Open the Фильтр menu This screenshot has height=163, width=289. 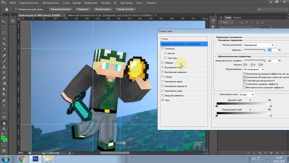106,3
